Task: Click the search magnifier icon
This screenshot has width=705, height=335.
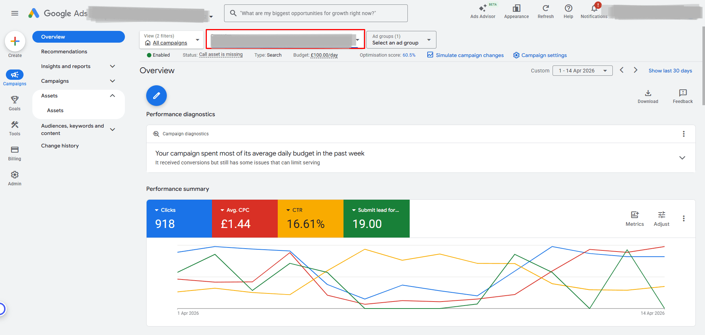Action: click(233, 13)
